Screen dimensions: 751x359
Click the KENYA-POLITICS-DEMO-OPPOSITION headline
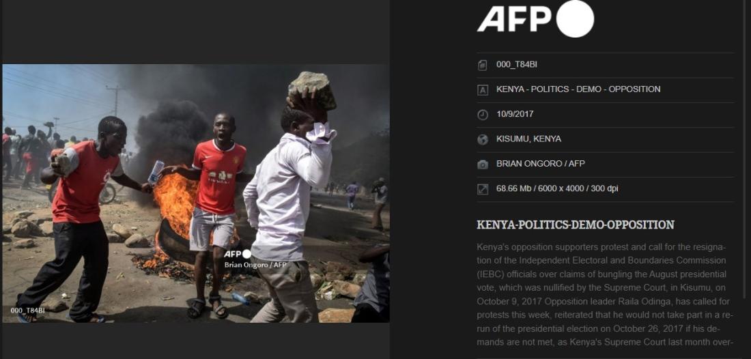tap(576, 225)
